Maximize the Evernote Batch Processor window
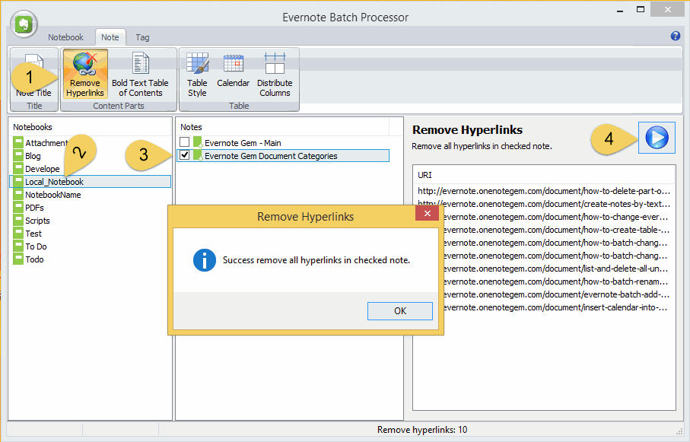The image size is (690, 442). coord(641,9)
